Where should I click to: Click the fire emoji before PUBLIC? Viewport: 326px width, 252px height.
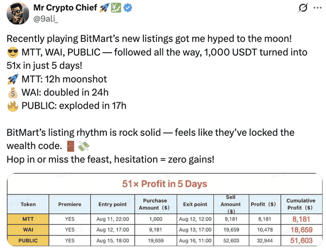[x=13, y=105]
